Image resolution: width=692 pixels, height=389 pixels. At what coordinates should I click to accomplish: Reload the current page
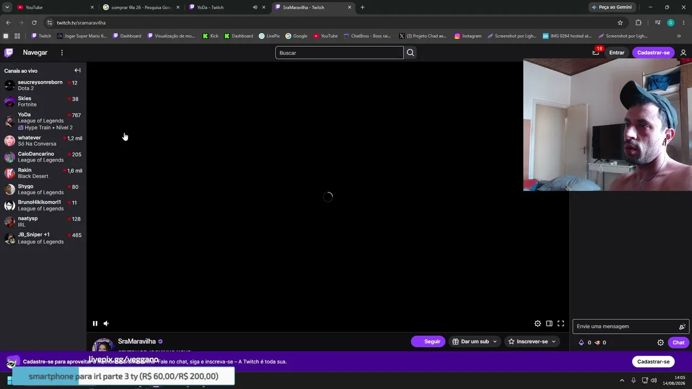coord(34,23)
